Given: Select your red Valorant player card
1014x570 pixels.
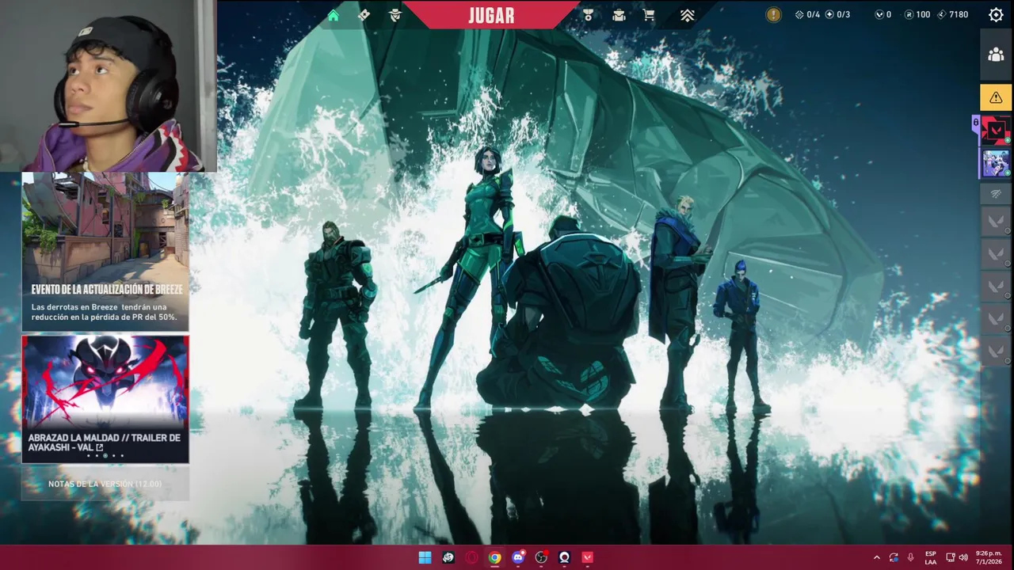Looking at the screenshot, I should pos(996,131).
